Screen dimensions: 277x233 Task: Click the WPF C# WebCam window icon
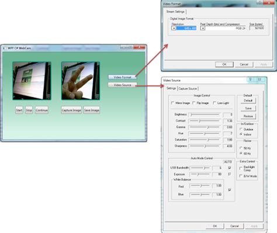tap(4, 48)
